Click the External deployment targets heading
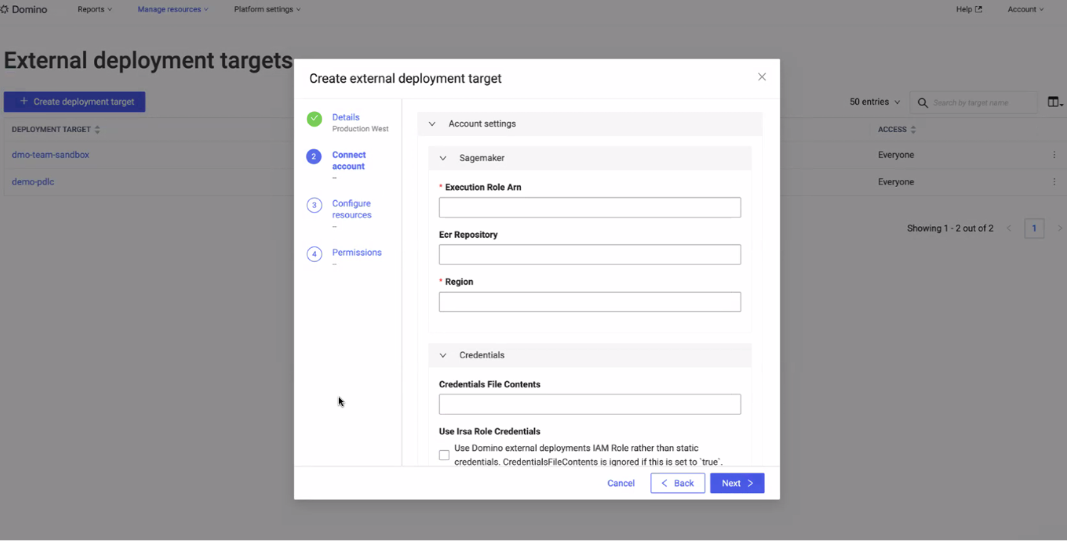1067x541 pixels. pyautogui.click(x=148, y=61)
